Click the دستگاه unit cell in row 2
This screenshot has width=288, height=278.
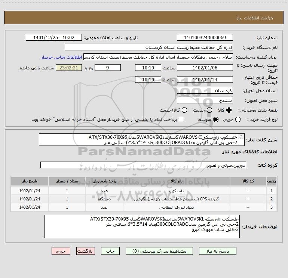coord(104,199)
